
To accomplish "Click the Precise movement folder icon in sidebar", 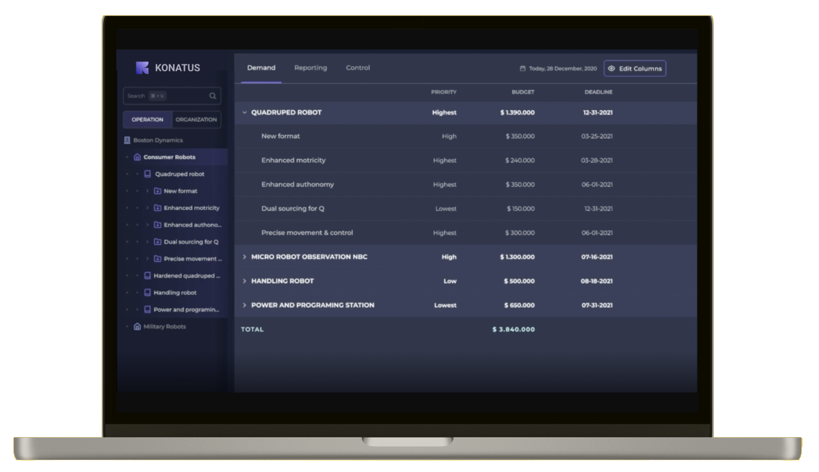I will 157,259.
